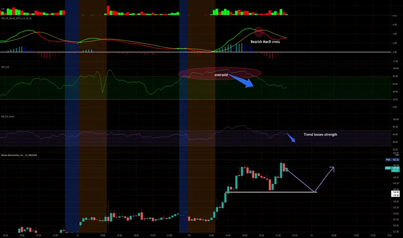Select the 'Bearish MacD cross' text note
Image resolution: width=403 pixels, height=238 pixels.
tap(265, 42)
